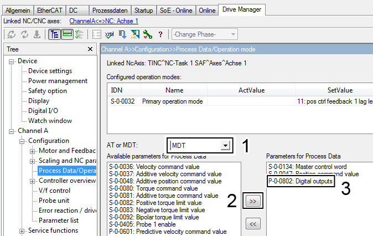Screen dimensions: 373x236
Task: Click the xml checkmark toolbar icon
Action: click(109, 35)
